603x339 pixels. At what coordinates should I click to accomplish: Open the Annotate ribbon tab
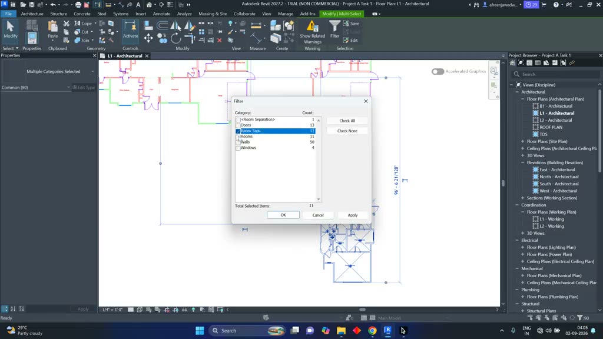[x=161, y=14]
